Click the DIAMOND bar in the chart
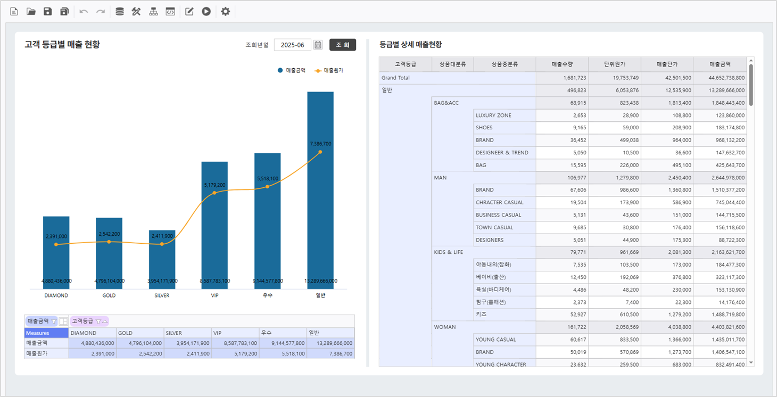The height and width of the screenshot is (397, 777). [56, 253]
